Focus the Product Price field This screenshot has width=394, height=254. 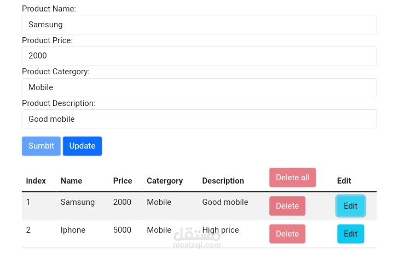[199, 56]
